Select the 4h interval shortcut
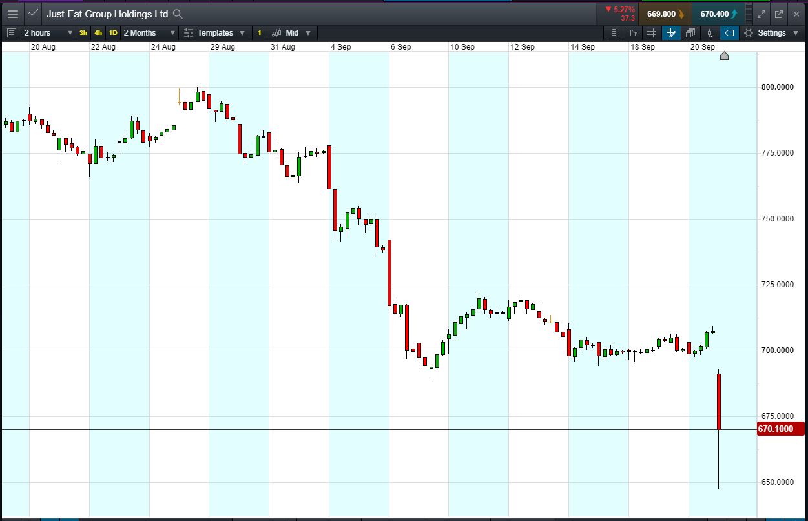Viewport: 808px width, 521px height. tap(98, 33)
